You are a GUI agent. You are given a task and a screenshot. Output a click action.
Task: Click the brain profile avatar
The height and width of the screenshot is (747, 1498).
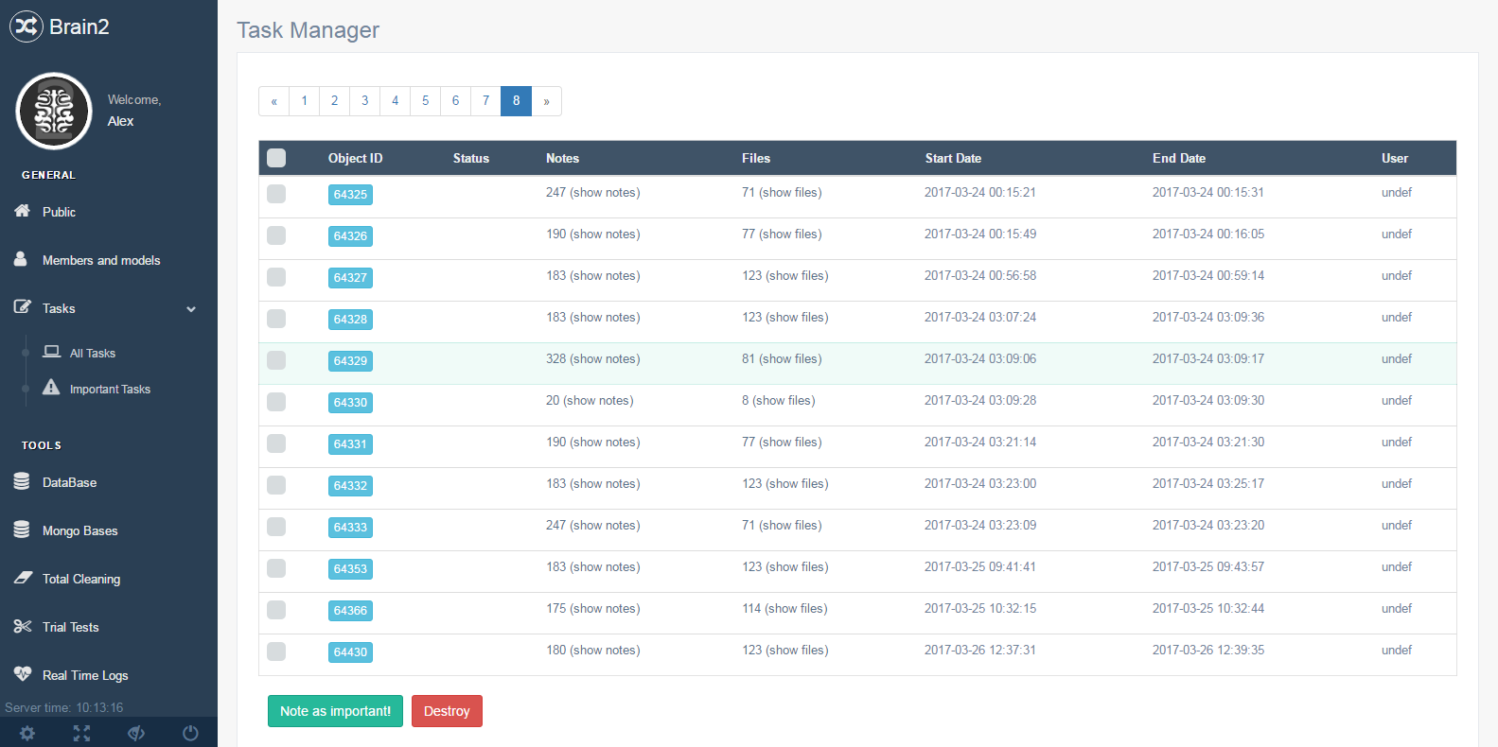click(54, 112)
